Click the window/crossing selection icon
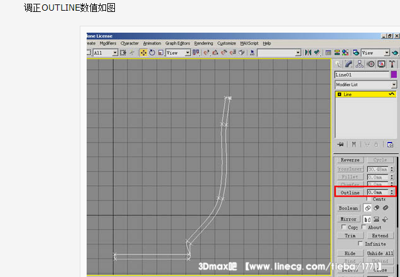Image resolution: width=400 pixels, height=277 pixels. pos(123,53)
